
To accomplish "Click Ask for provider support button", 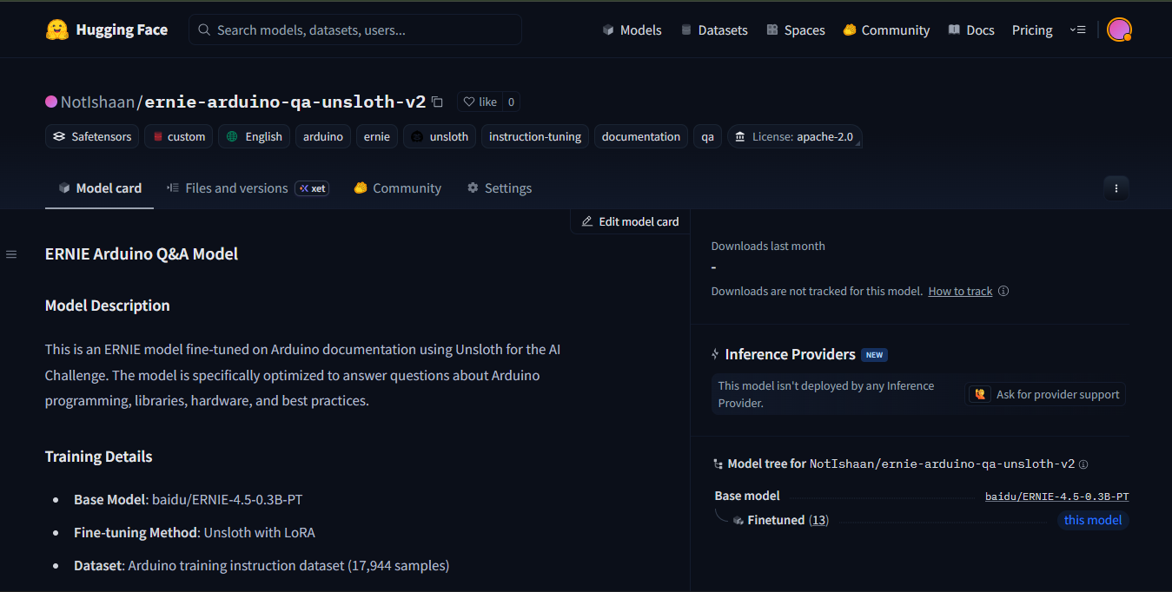I will click(x=1047, y=394).
